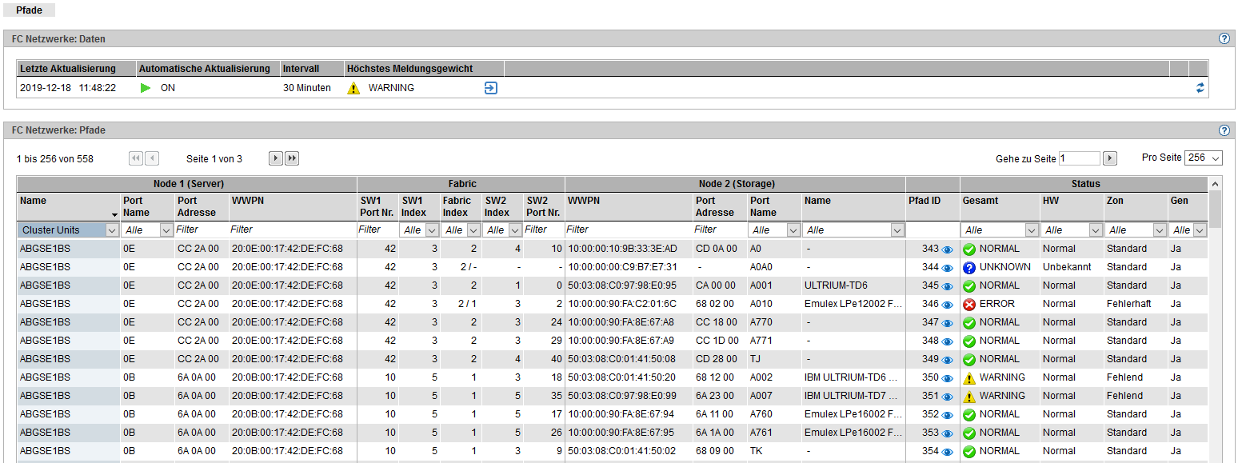1254x463 pixels.
Task: Click the refresh data icon
Action: [x=1200, y=88]
